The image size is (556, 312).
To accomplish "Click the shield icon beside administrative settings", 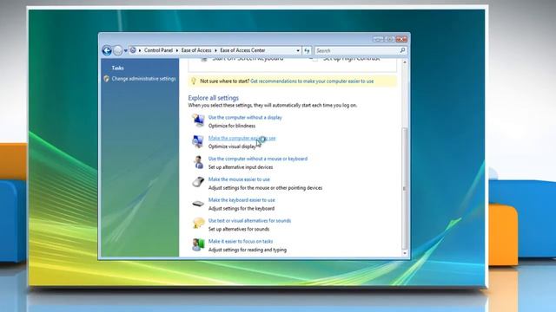I will coord(106,79).
